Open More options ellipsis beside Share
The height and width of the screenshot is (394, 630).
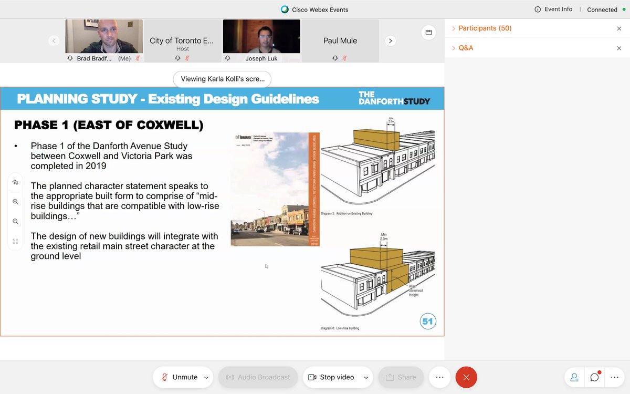tap(439, 377)
